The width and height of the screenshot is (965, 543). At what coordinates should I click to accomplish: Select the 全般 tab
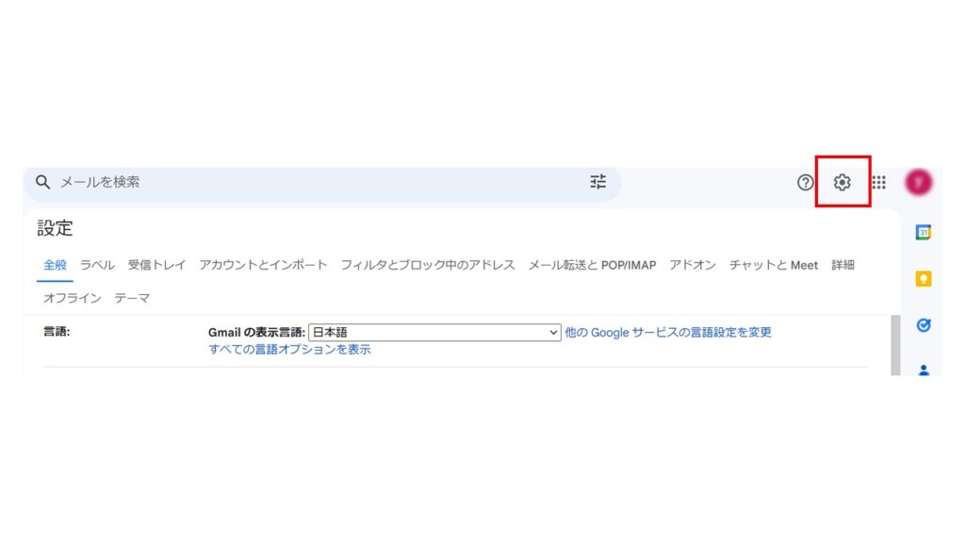[55, 265]
